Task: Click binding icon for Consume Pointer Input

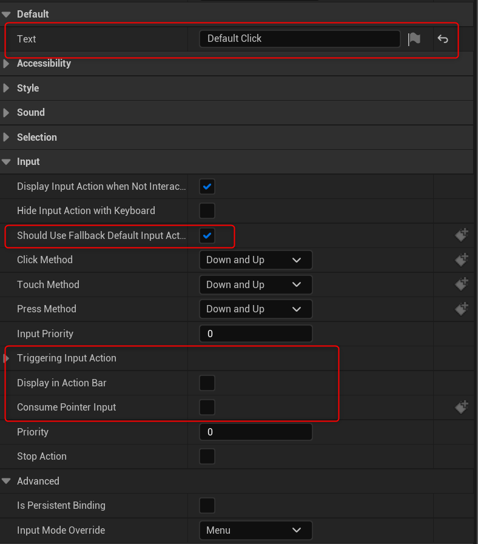Action: pyautogui.click(x=462, y=406)
